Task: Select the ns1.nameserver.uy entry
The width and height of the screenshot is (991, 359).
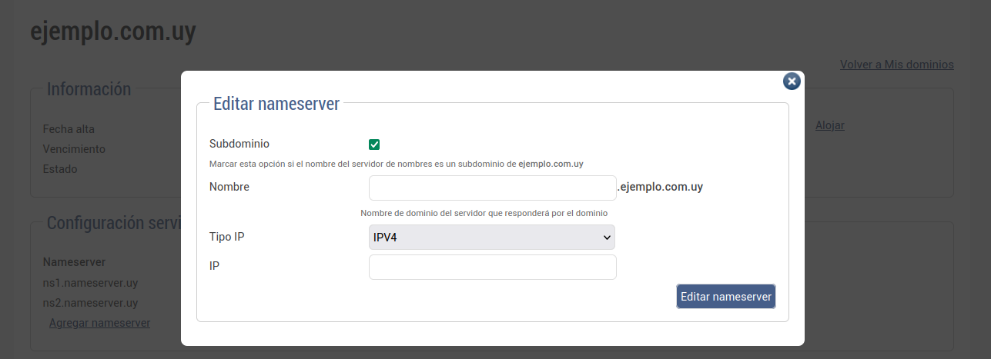Action: tap(90, 283)
